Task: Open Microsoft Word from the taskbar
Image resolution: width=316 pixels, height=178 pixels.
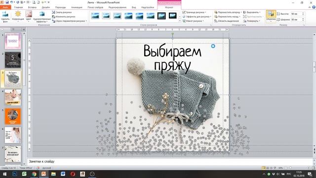Action: (63, 174)
